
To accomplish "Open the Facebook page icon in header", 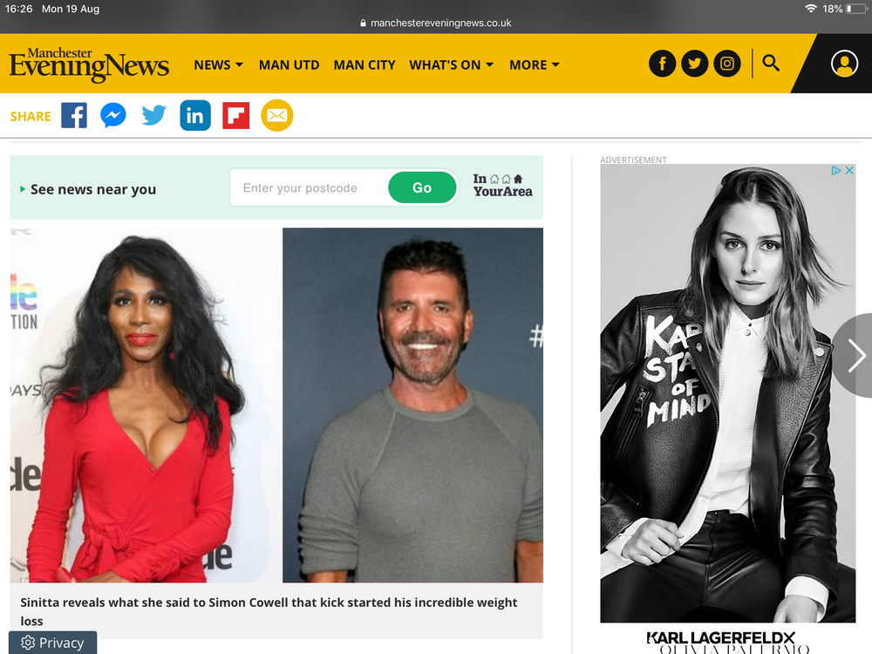I will tap(662, 64).
